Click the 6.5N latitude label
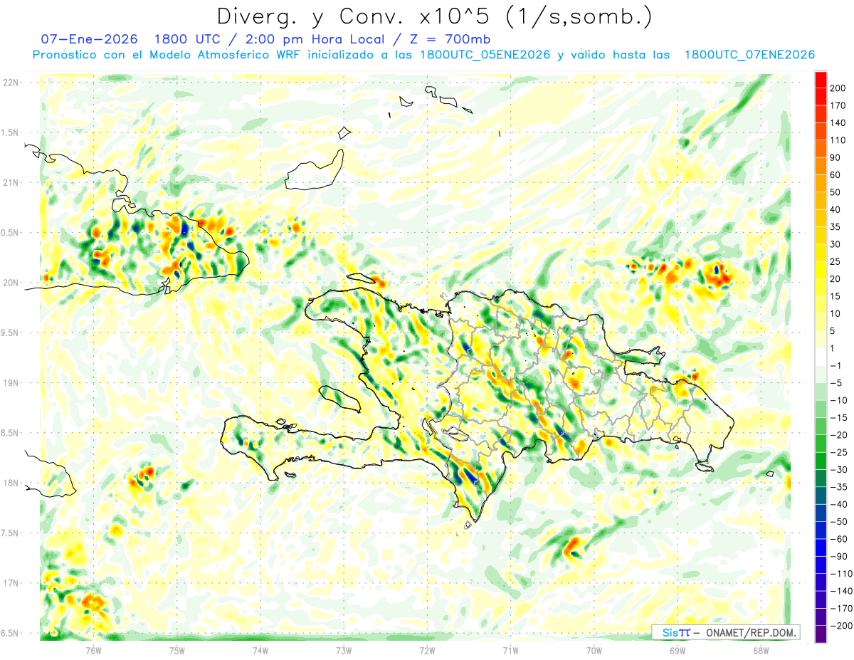Screen dimensions: 854x660 pyautogui.click(x=11, y=633)
